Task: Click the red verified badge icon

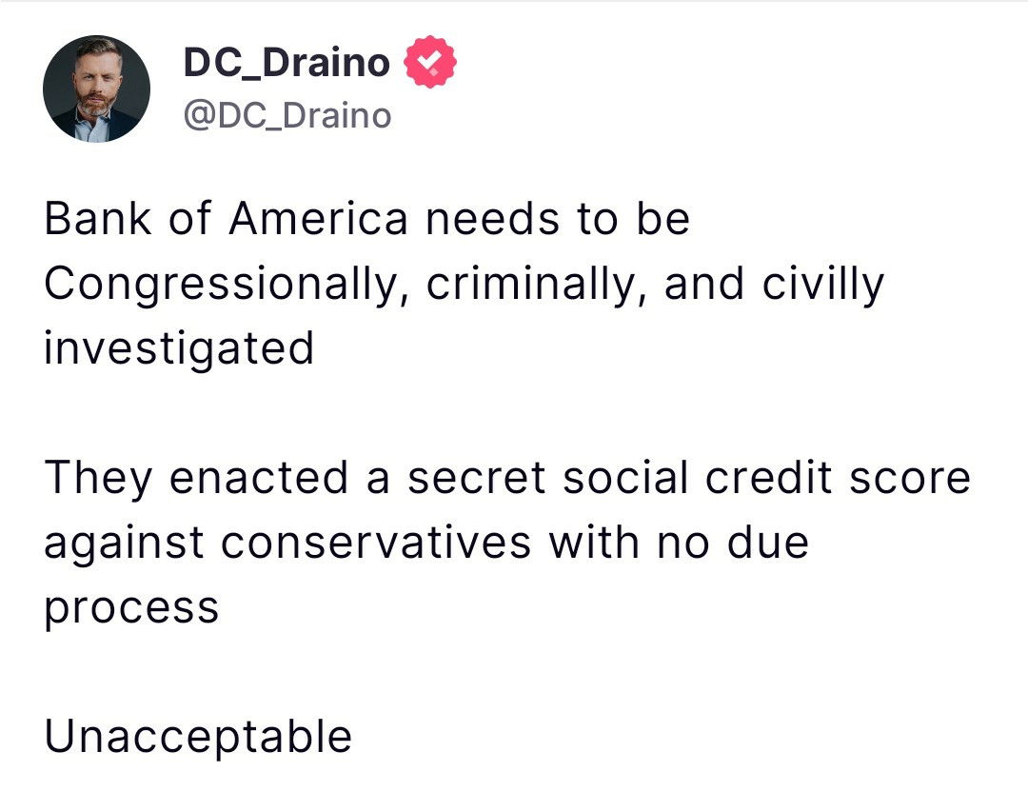Action: (430, 63)
